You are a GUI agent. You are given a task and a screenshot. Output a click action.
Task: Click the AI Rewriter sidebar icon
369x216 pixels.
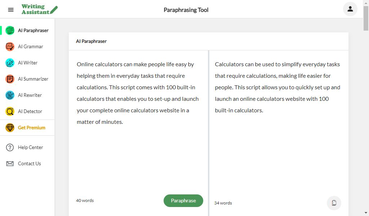[x=10, y=95]
